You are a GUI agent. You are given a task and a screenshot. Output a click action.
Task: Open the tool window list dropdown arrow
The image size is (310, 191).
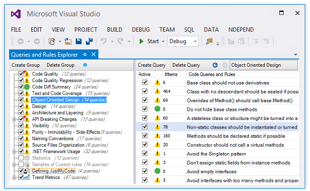tap(296, 55)
